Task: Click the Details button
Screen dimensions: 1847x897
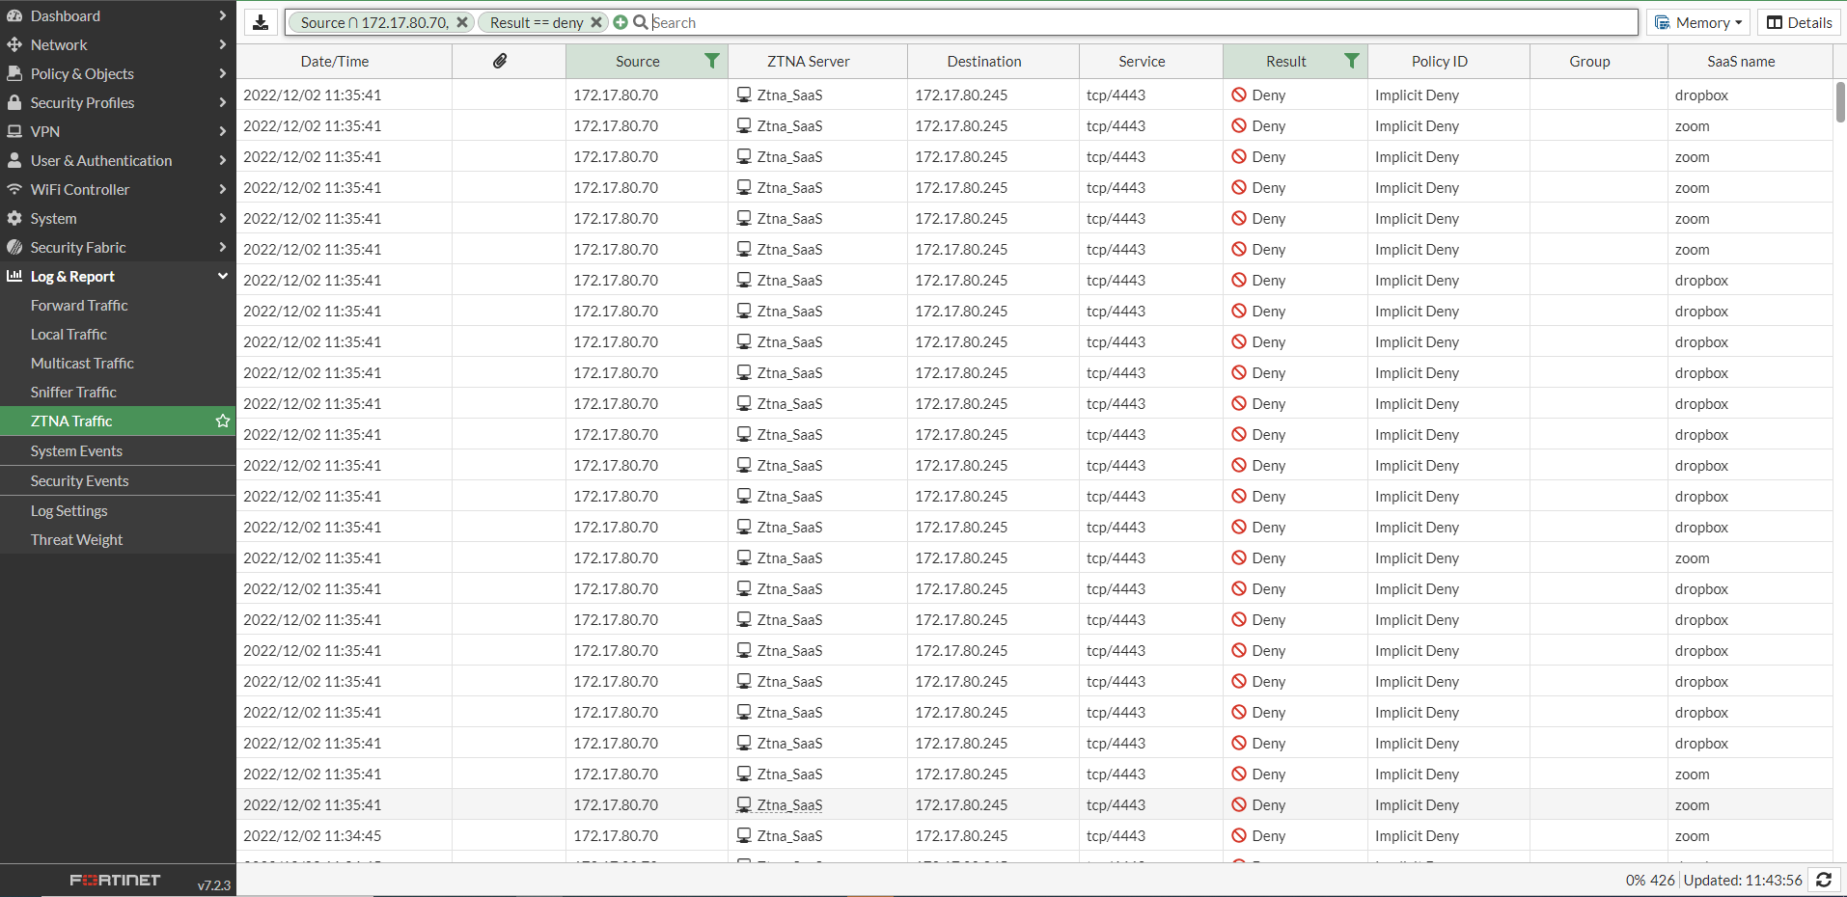Action: click(x=1799, y=21)
